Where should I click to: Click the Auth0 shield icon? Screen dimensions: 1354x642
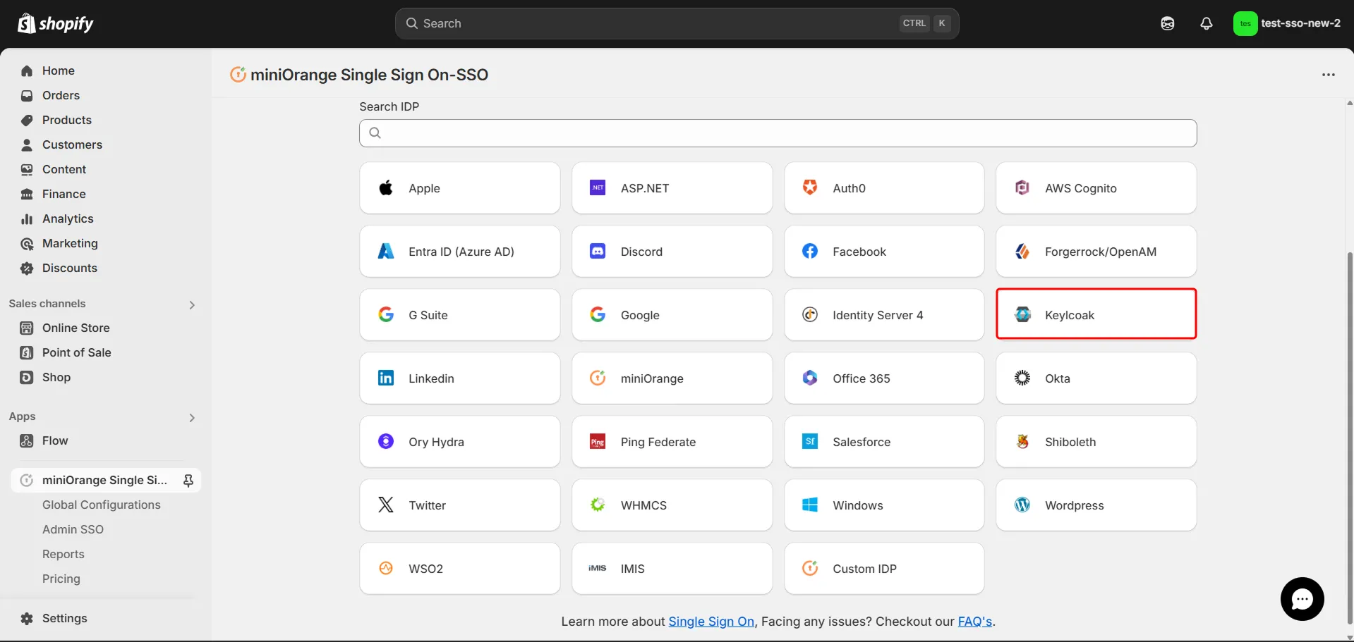(x=810, y=187)
